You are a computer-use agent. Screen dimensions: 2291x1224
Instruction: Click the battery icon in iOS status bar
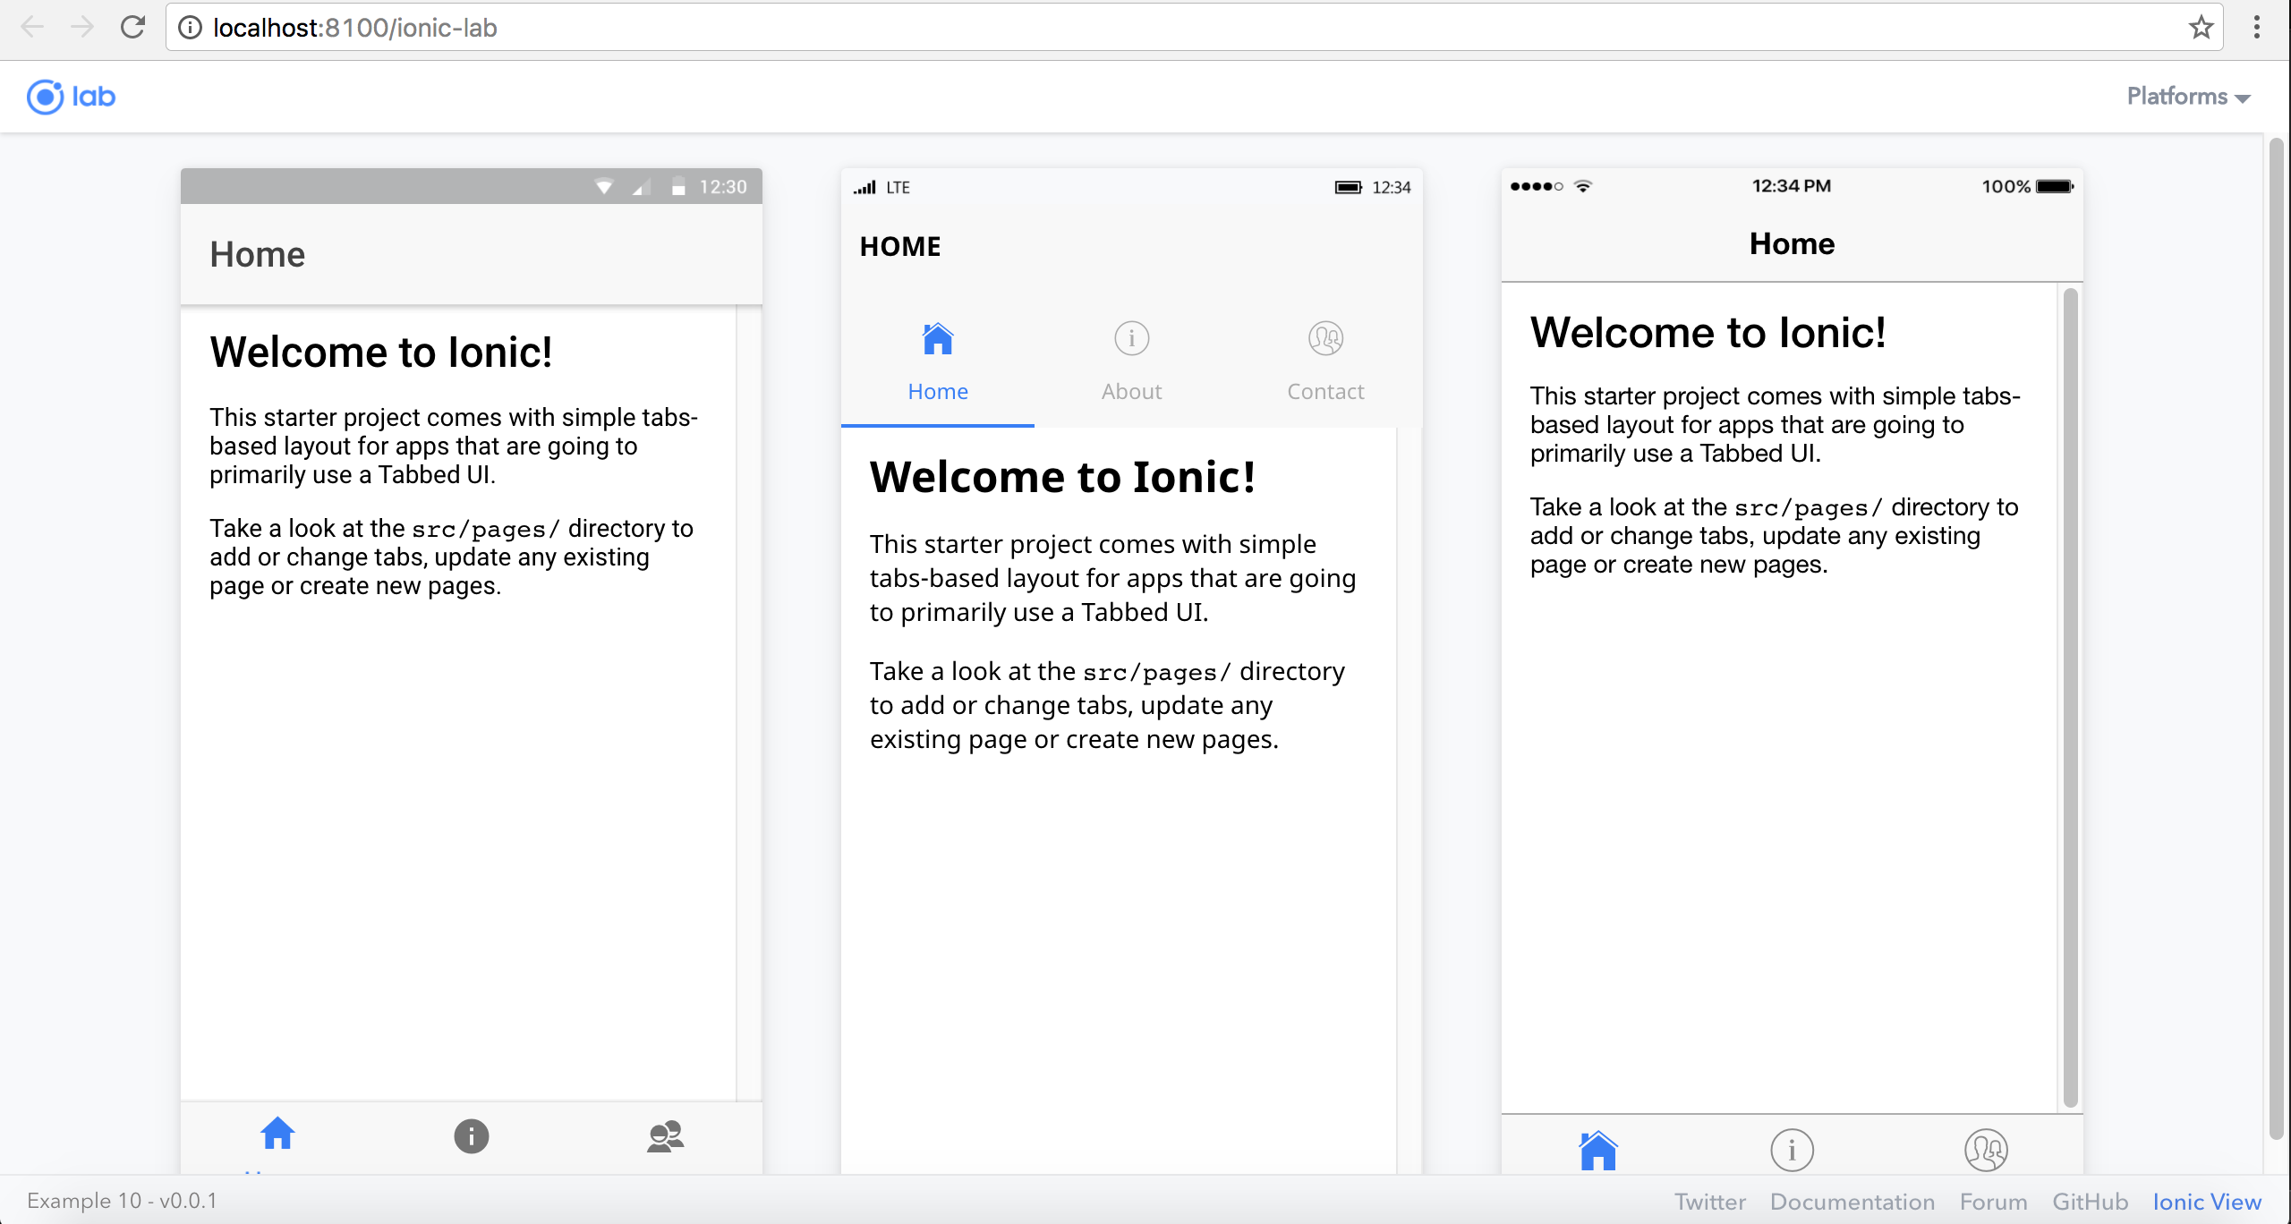tap(2055, 186)
